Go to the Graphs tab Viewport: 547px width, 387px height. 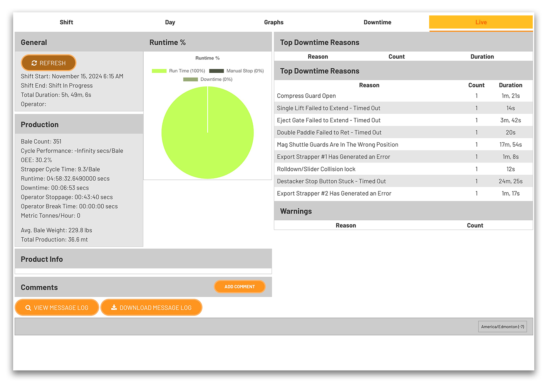coord(273,22)
